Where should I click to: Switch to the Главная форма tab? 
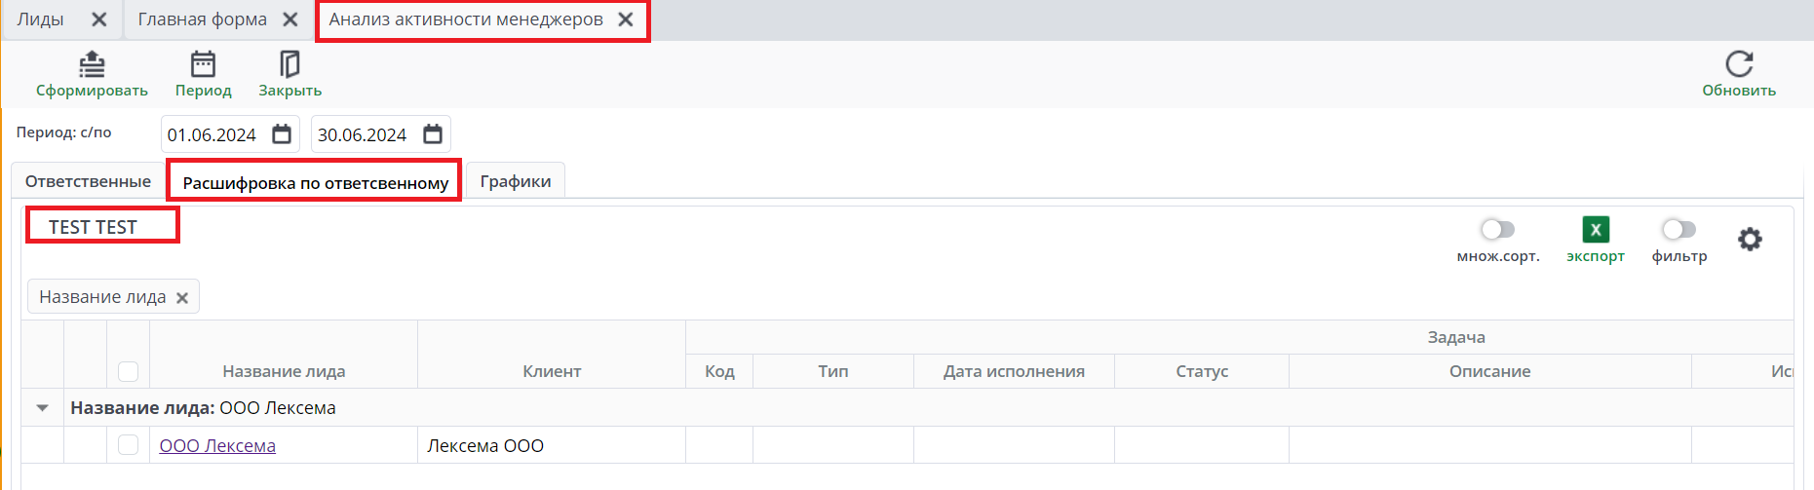pos(202,19)
